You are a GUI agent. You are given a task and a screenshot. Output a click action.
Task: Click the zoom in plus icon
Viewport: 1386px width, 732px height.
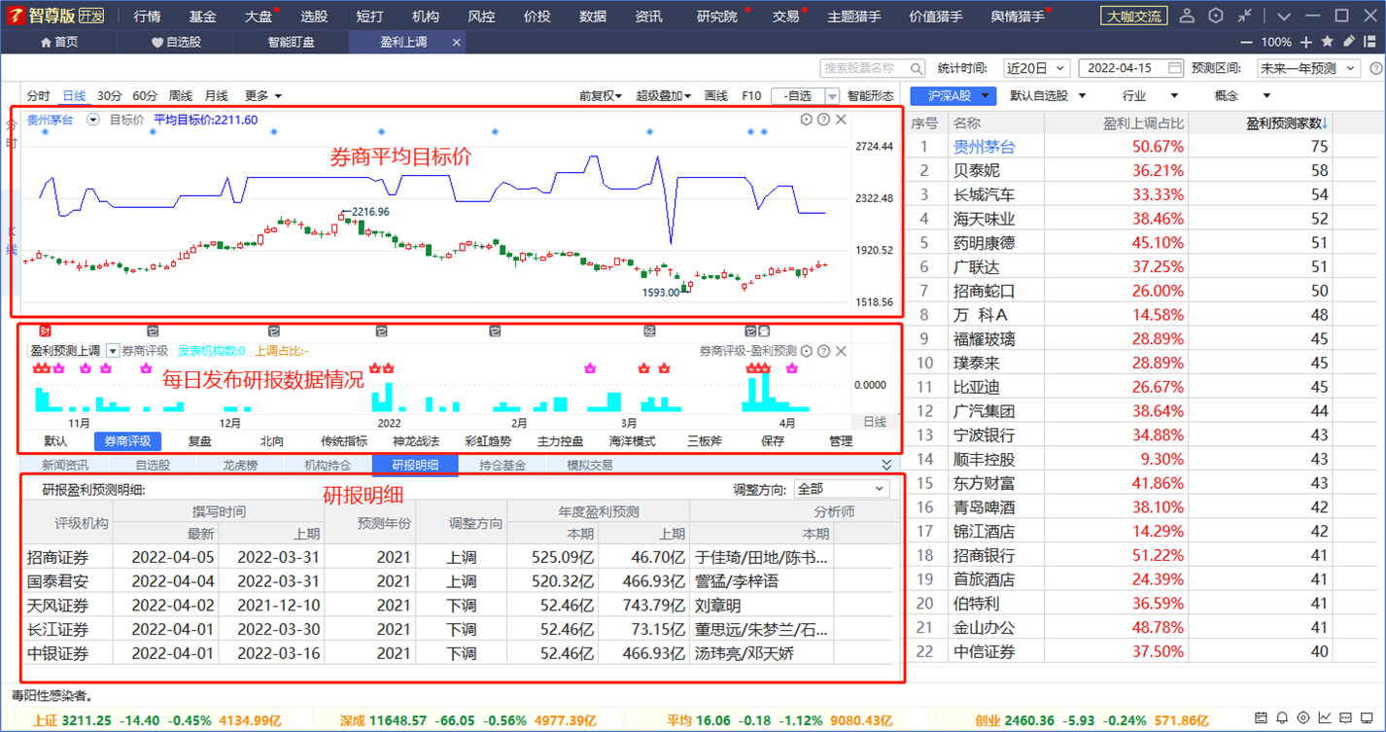tap(1305, 42)
